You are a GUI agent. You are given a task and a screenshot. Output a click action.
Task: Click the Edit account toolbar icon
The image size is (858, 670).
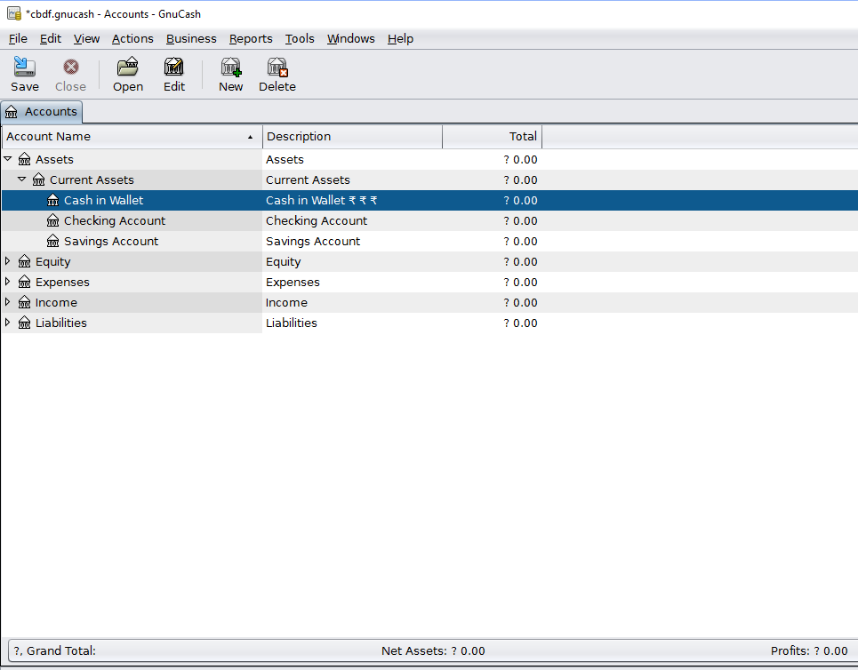174,67
